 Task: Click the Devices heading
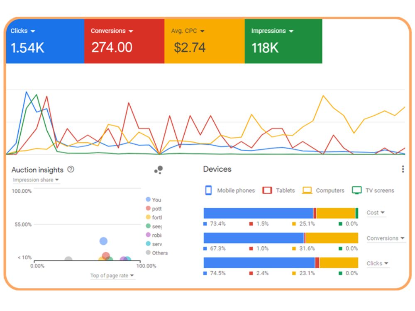pos(217,169)
